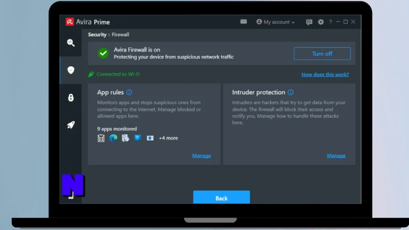Open the mail envelope messages icon
The height and width of the screenshot is (230, 409).
pos(243,22)
